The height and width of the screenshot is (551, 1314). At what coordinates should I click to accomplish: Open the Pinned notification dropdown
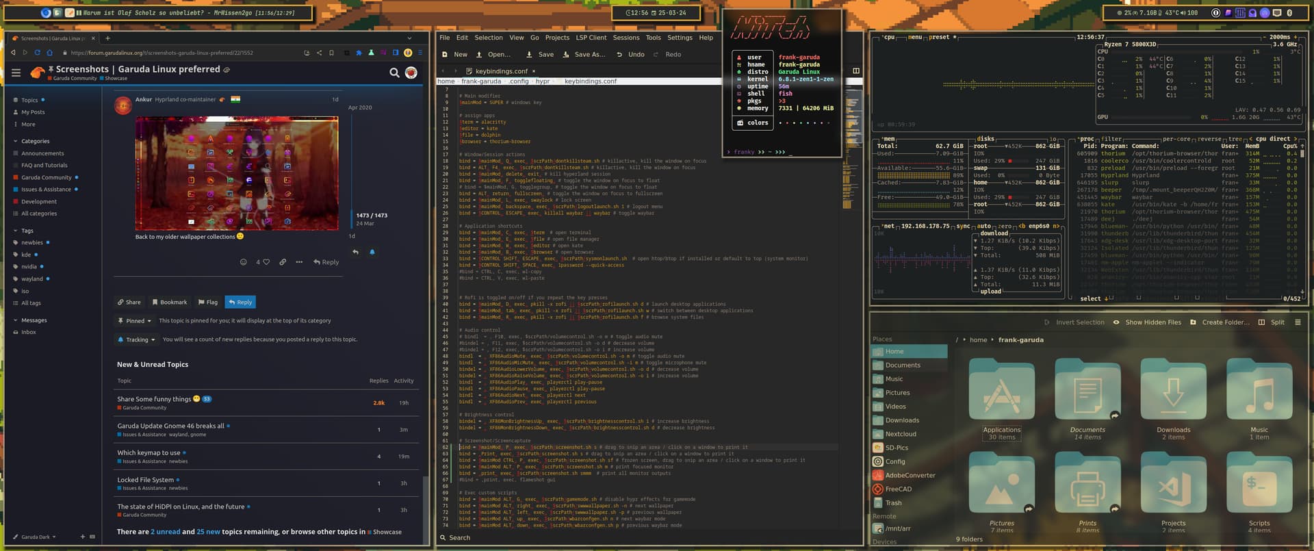pyautogui.click(x=136, y=321)
